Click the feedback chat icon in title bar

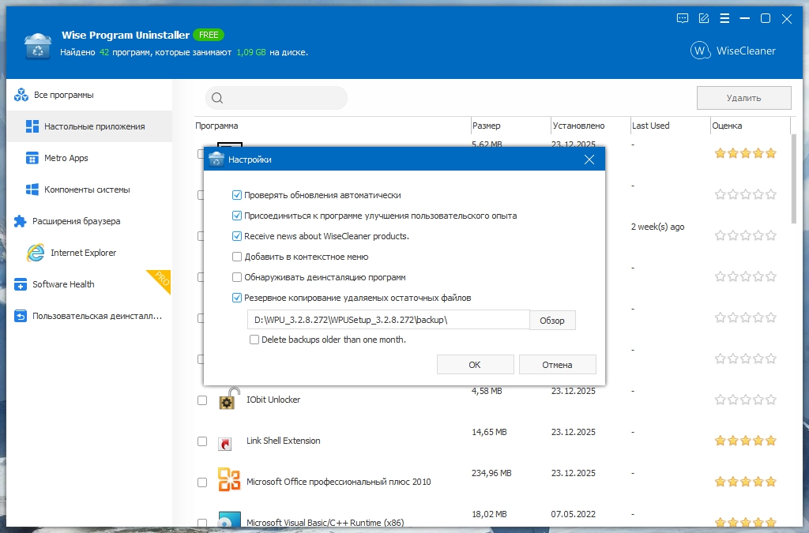point(682,19)
